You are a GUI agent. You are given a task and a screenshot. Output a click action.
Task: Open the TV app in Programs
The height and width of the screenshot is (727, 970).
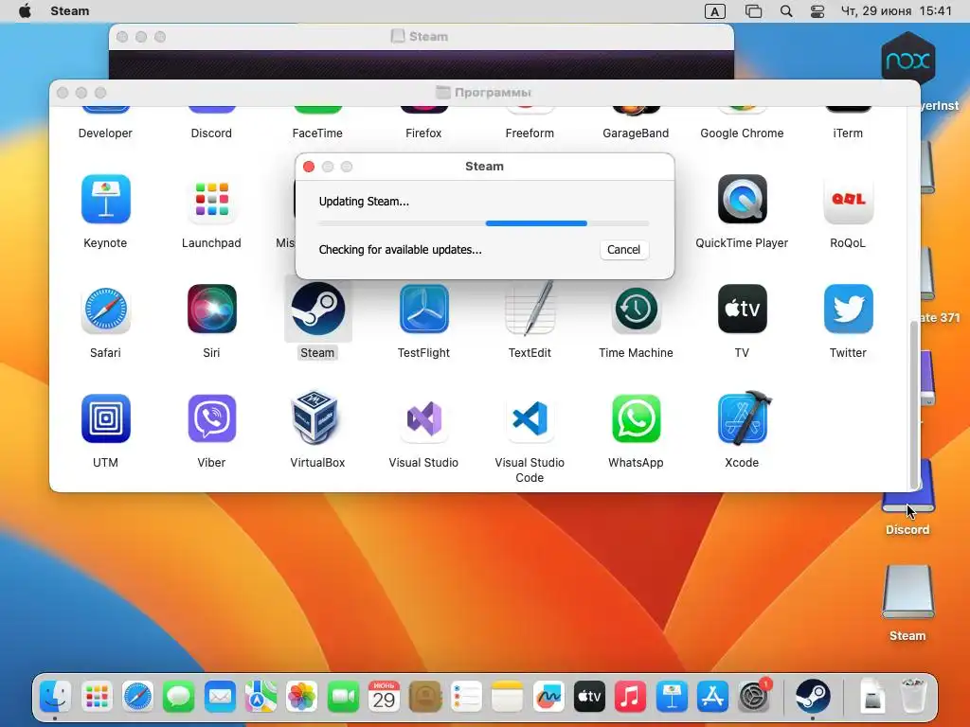point(742,310)
